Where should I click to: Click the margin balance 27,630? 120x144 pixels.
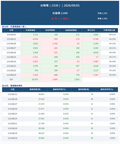41,99
